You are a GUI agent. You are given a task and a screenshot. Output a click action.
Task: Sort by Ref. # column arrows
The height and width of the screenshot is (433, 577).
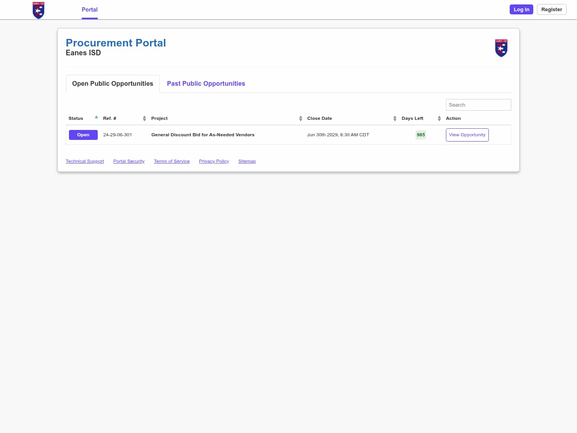point(144,118)
